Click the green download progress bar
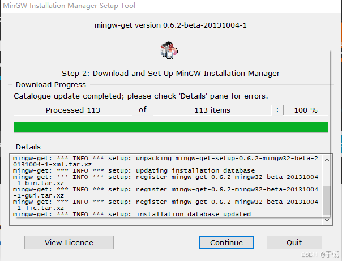 pos(170,127)
